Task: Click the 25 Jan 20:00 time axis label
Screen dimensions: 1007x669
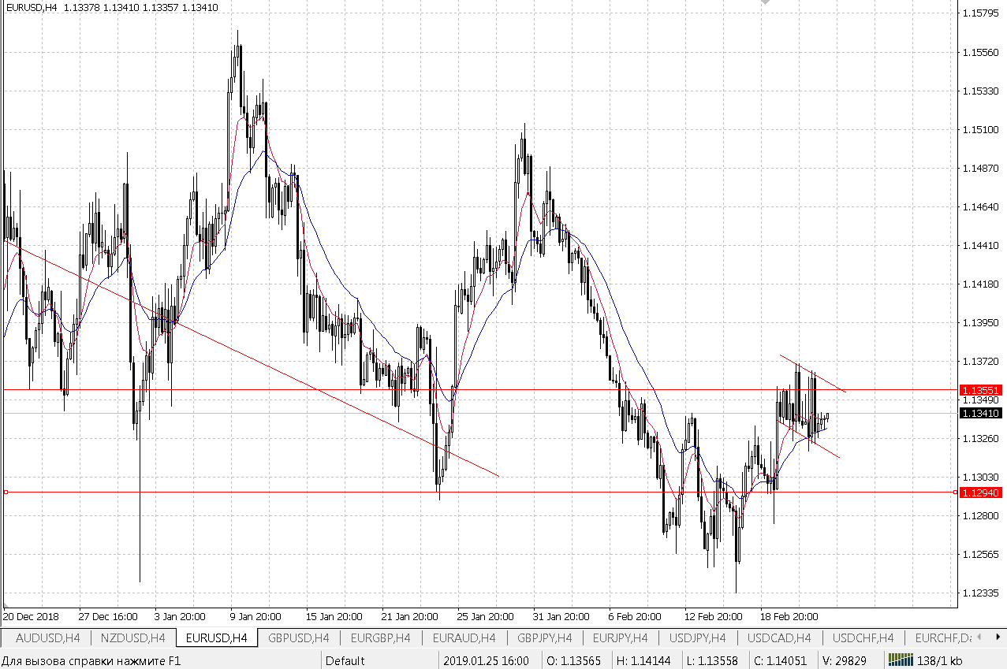Action: [486, 616]
